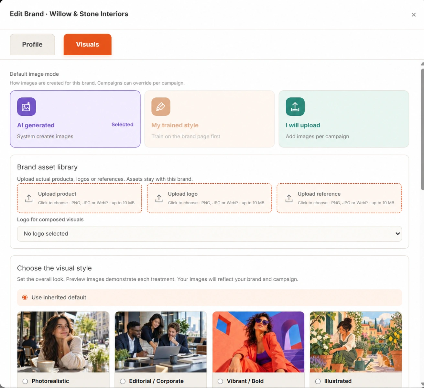Image resolution: width=424 pixels, height=388 pixels.
Task: Click the Upload logo drop zone
Action: (x=209, y=198)
